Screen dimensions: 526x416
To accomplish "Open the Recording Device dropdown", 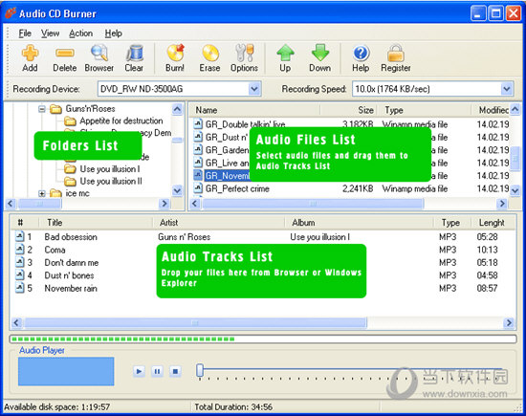I will 254,89.
